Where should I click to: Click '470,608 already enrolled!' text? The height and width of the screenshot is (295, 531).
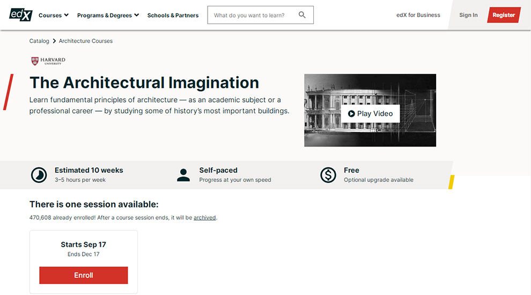pyautogui.click(x=62, y=217)
